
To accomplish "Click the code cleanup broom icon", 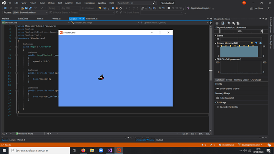I will pos(48,134).
